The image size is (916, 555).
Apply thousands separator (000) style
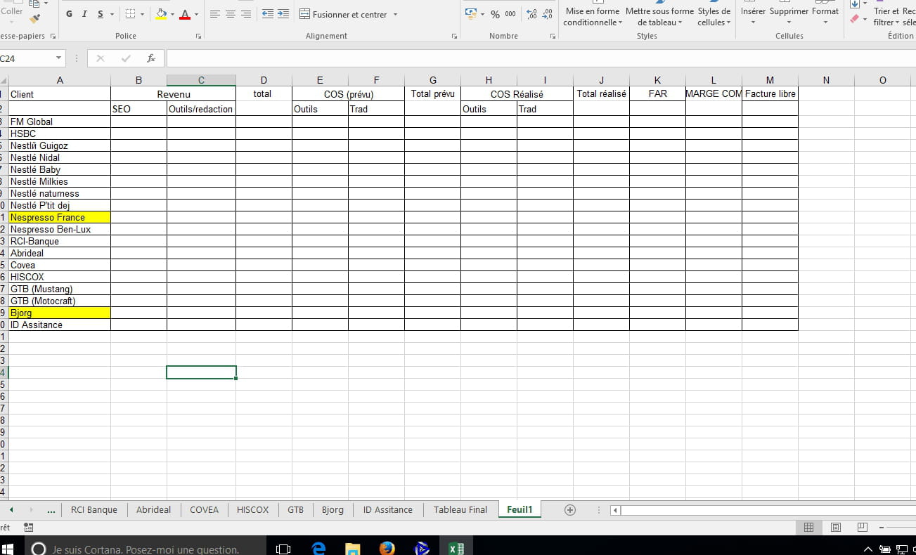click(510, 14)
